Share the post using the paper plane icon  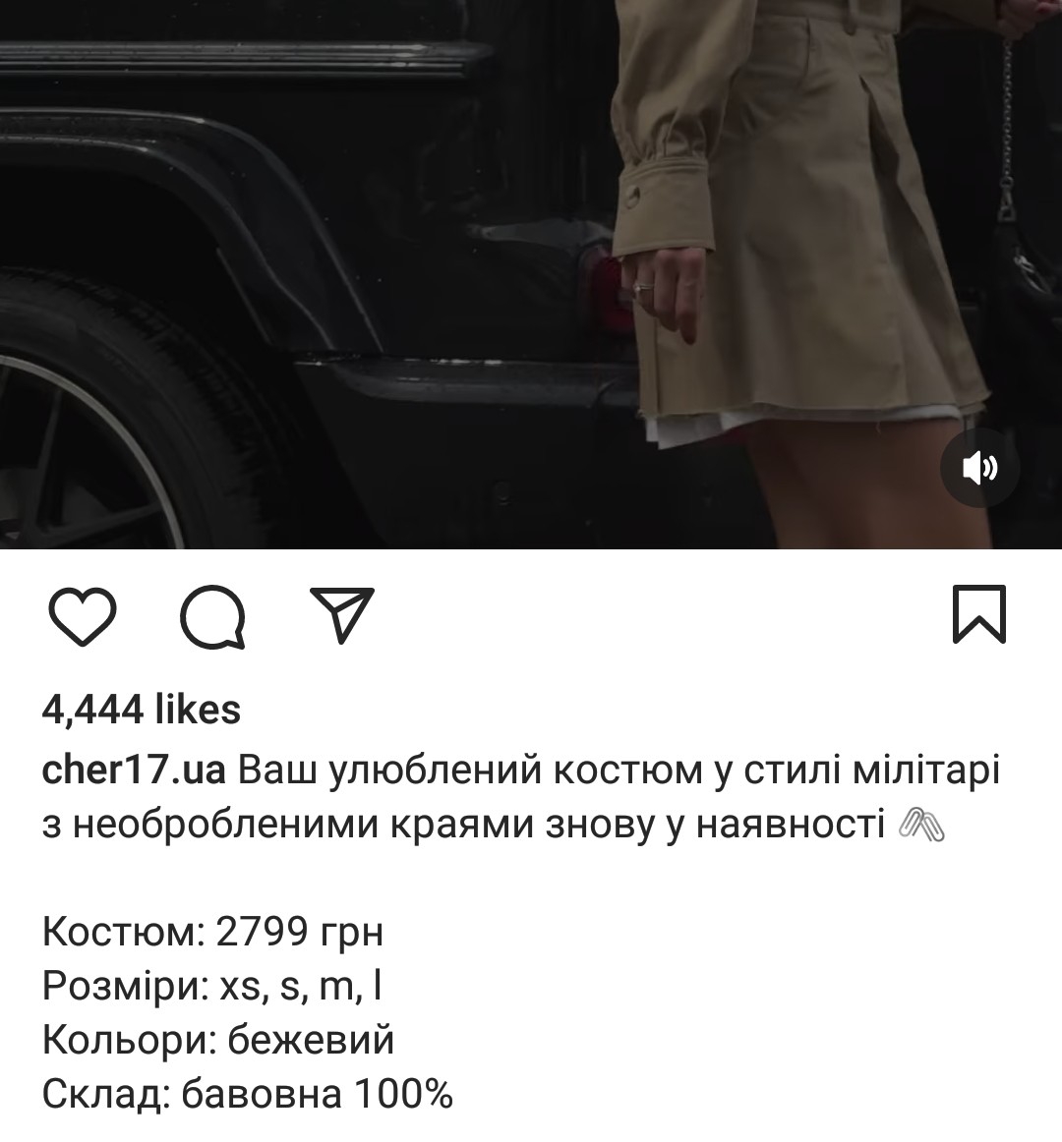pos(342,614)
